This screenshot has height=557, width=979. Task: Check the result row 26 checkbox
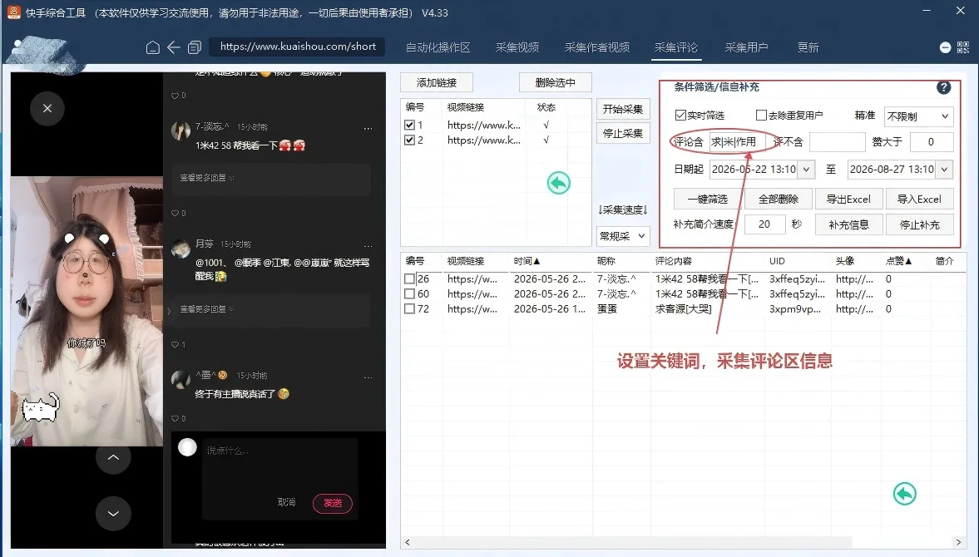pyautogui.click(x=409, y=278)
